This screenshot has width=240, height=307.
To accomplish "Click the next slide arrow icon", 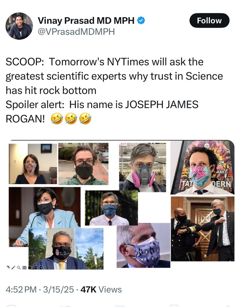I will (41, 267).
